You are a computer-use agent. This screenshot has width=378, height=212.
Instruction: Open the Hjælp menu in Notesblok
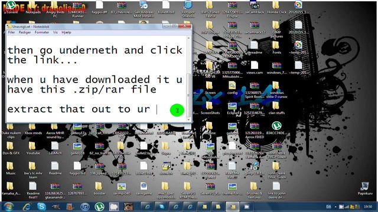pyautogui.click(x=66, y=32)
